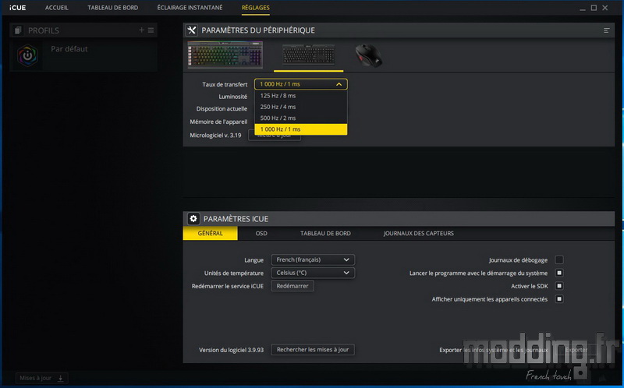
Task: Switch to Éclairage instantané
Action: 190,8
